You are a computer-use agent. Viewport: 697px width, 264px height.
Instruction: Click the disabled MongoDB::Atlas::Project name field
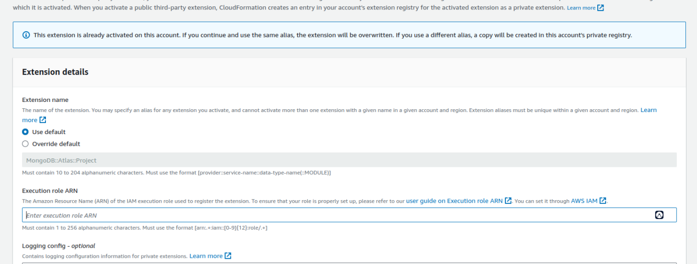click(x=349, y=160)
